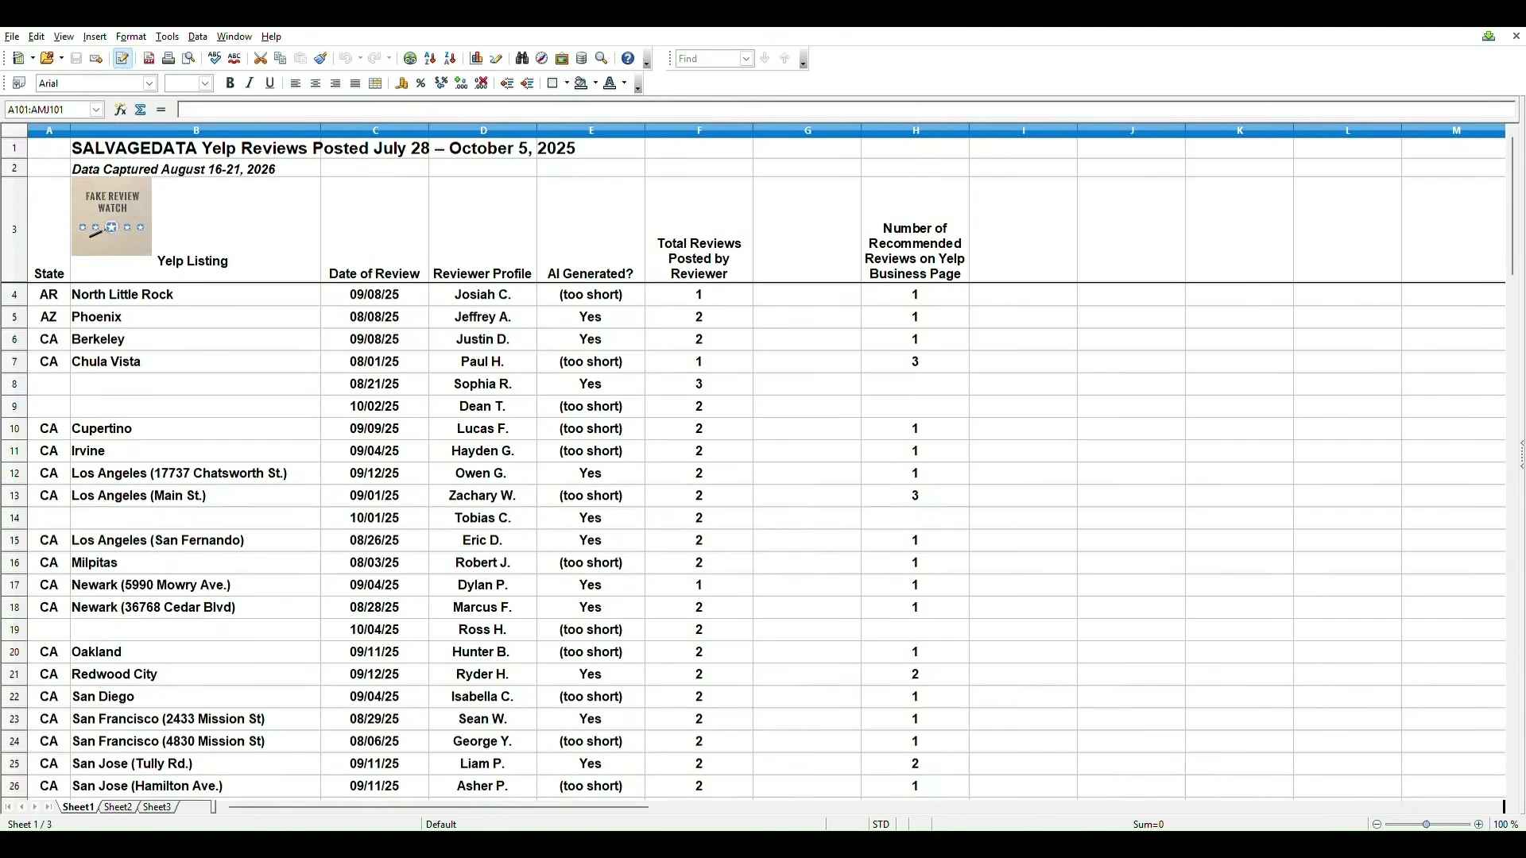The height and width of the screenshot is (858, 1526).
Task: Open Gallery icon
Action: click(x=562, y=59)
